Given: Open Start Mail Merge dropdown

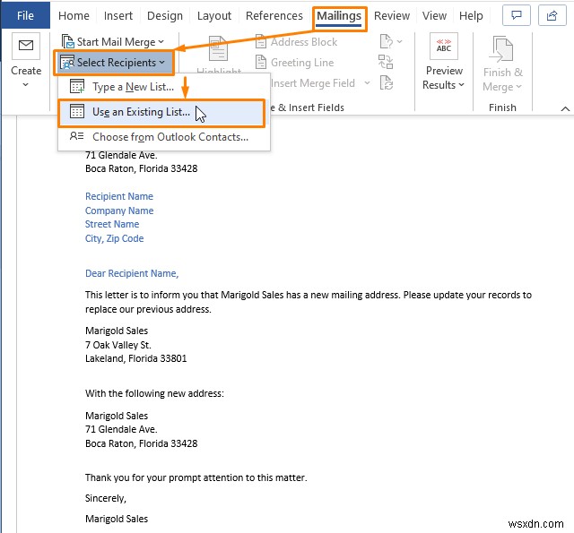Looking at the screenshot, I should (113, 42).
